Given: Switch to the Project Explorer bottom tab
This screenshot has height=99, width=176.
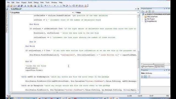Looking at the screenshot, I should point(147,67).
